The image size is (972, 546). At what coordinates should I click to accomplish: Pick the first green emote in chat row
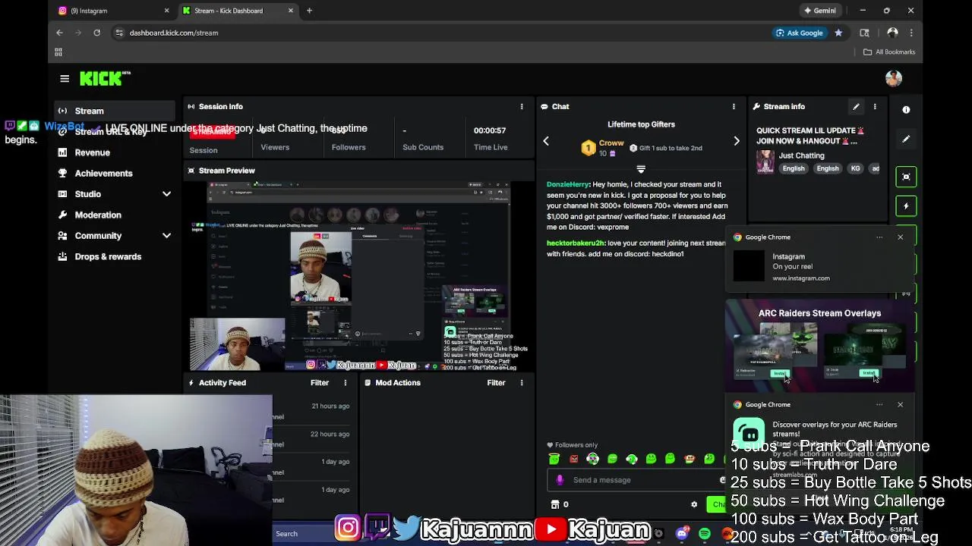(x=554, y=459)
